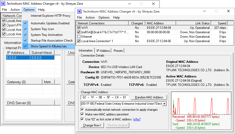Click the app icon in the front window title bar
This screenshot has height=134, width=235.
click(x=79, y=12)
